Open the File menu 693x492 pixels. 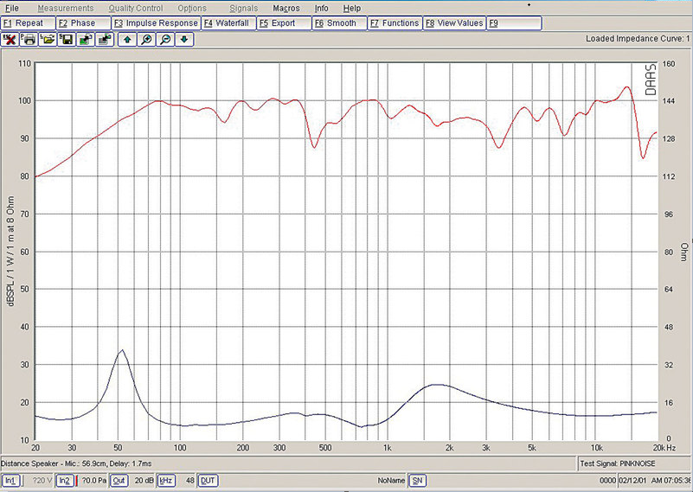pyautogui.click(x=12, y=8)
